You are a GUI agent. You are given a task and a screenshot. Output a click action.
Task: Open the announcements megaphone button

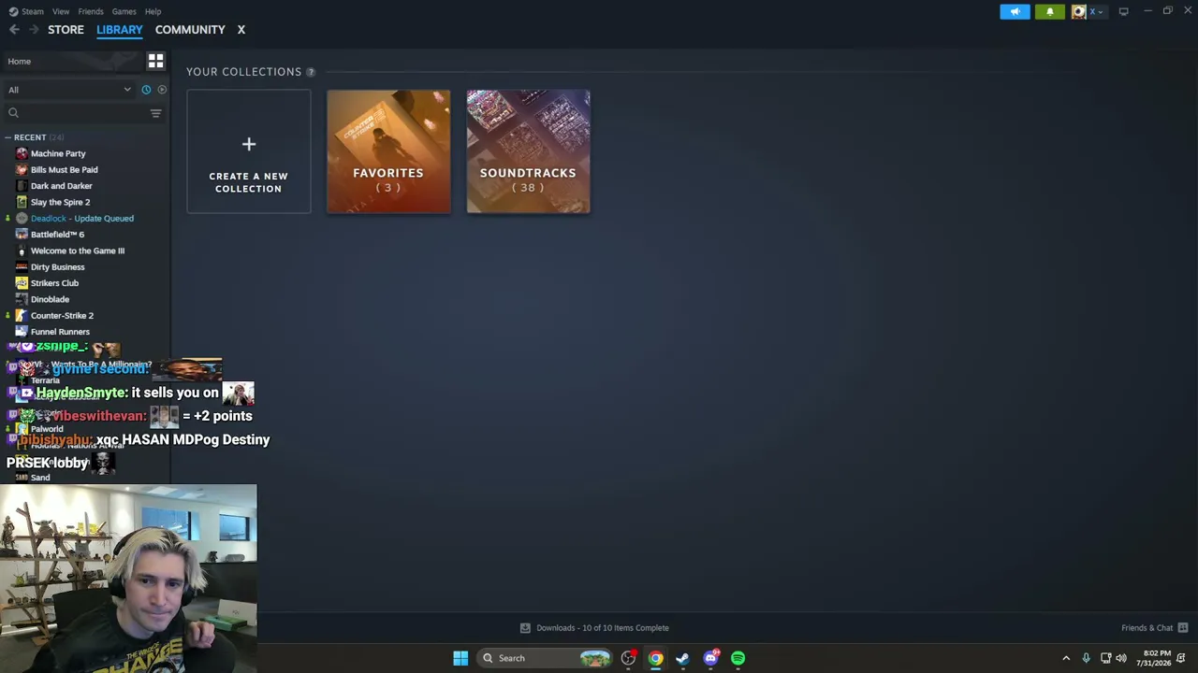1015,11
